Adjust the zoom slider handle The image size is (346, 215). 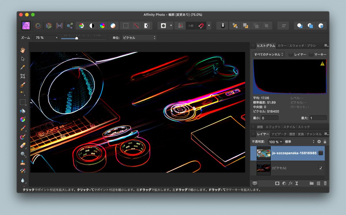tap(76, 38)
